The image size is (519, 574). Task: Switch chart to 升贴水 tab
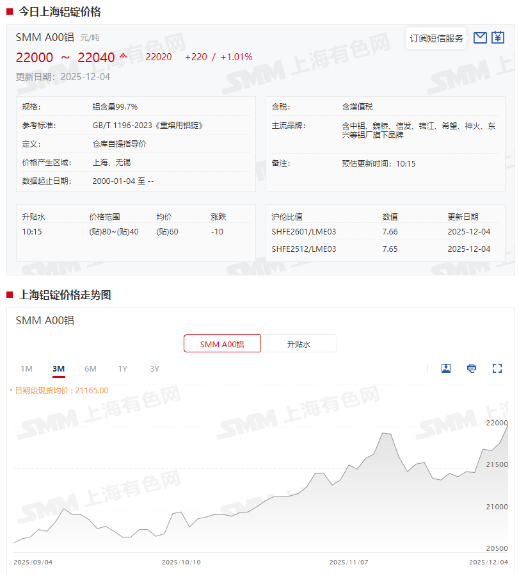pyautogui.click(x=298, y=344)
